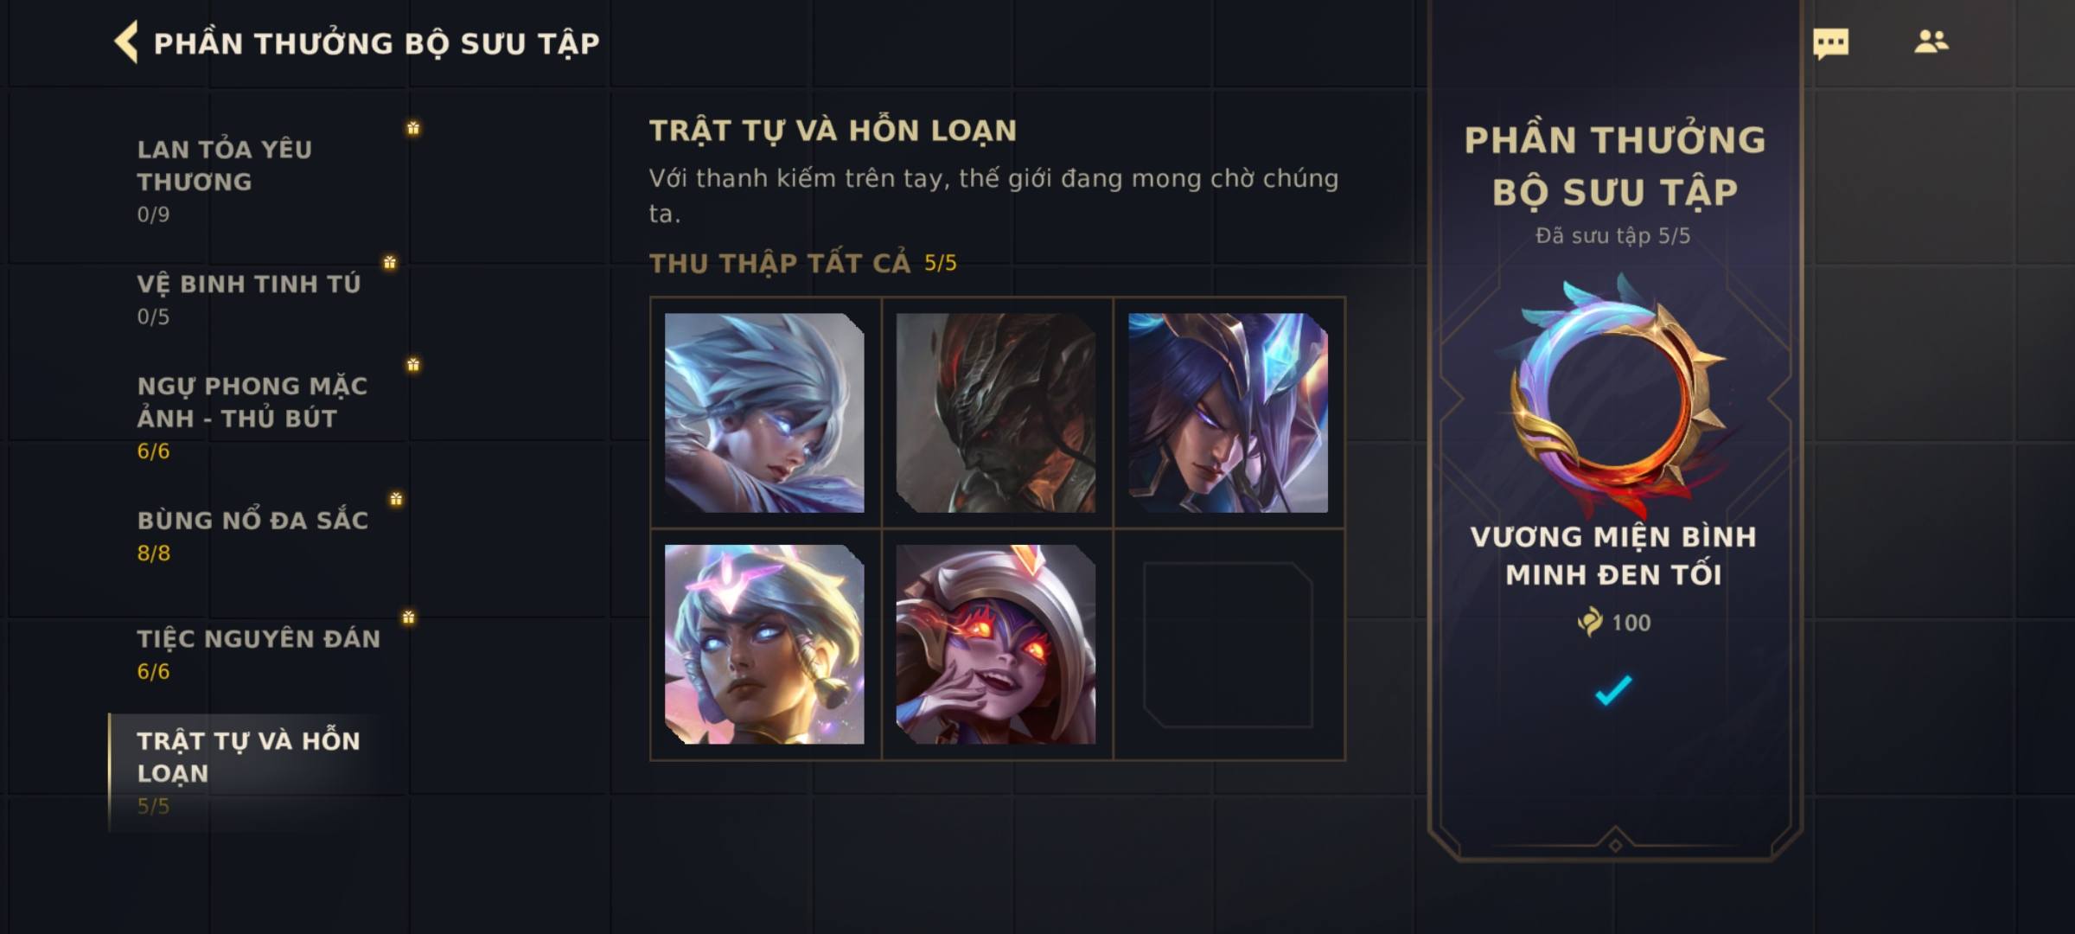
Task: Click gift icon next to Lan Tỏa Yêu Thương
Action: tap(413, 128)
